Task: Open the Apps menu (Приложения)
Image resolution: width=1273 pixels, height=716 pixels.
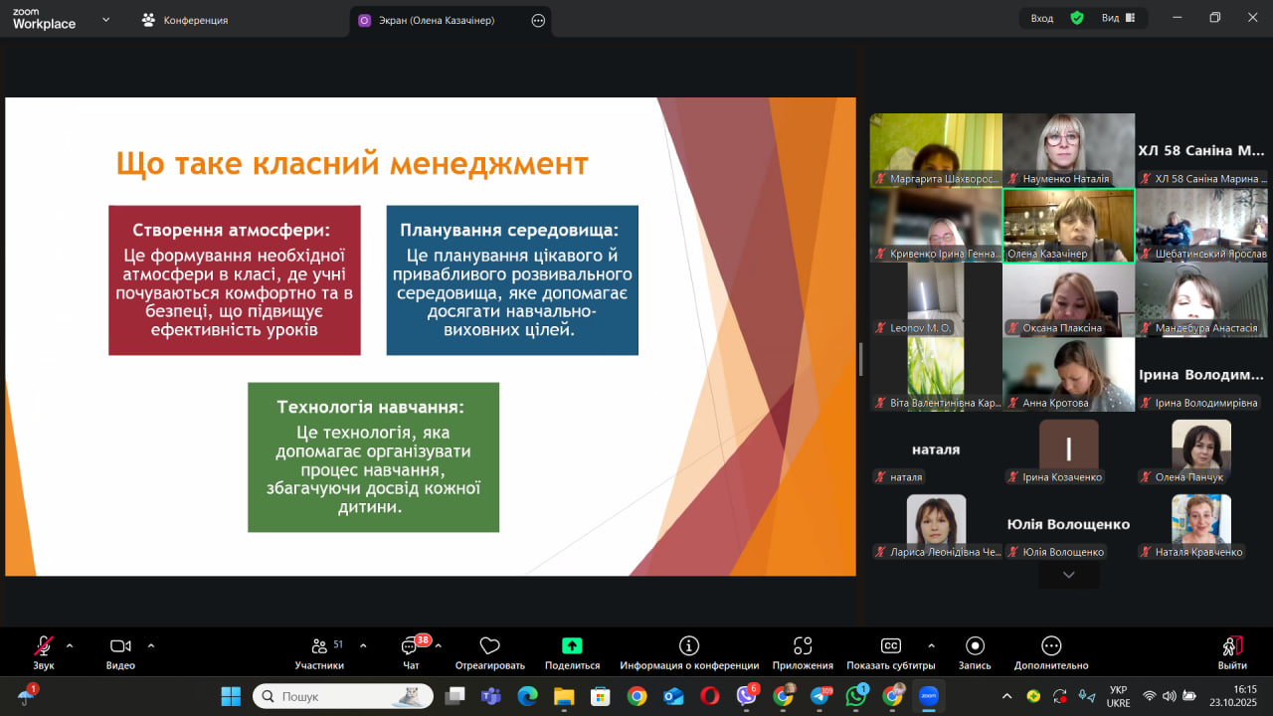Action: click(803, 652)
